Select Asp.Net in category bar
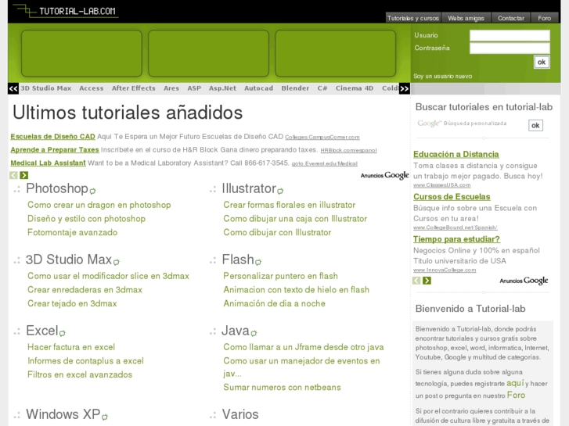The image size is (569, 426). click(x=222, y=88)
